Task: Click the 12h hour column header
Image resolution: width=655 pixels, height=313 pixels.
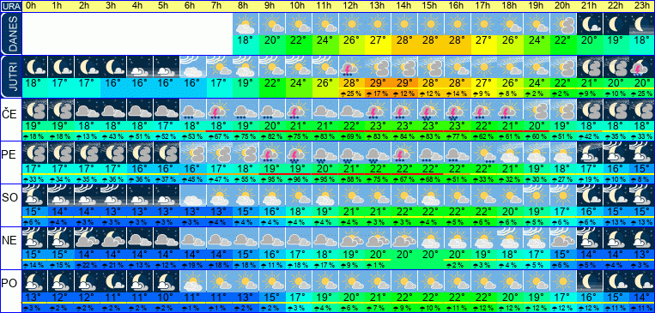Action: [351, 6]
